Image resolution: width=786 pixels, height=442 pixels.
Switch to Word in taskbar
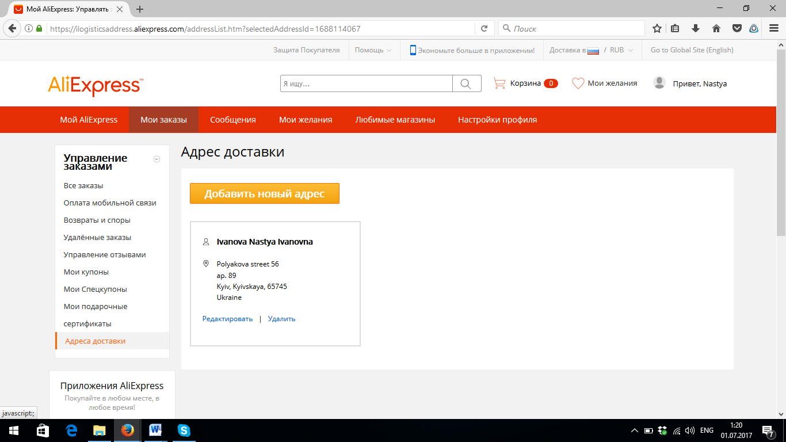tap(155, 430)
